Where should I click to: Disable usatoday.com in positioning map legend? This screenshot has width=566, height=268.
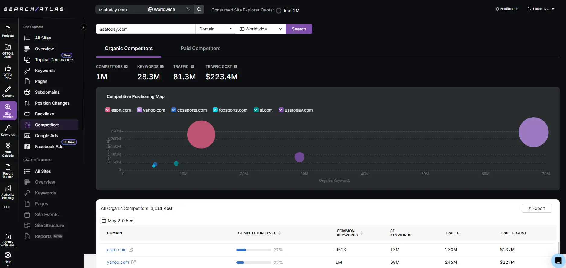[x=281, y=110]
